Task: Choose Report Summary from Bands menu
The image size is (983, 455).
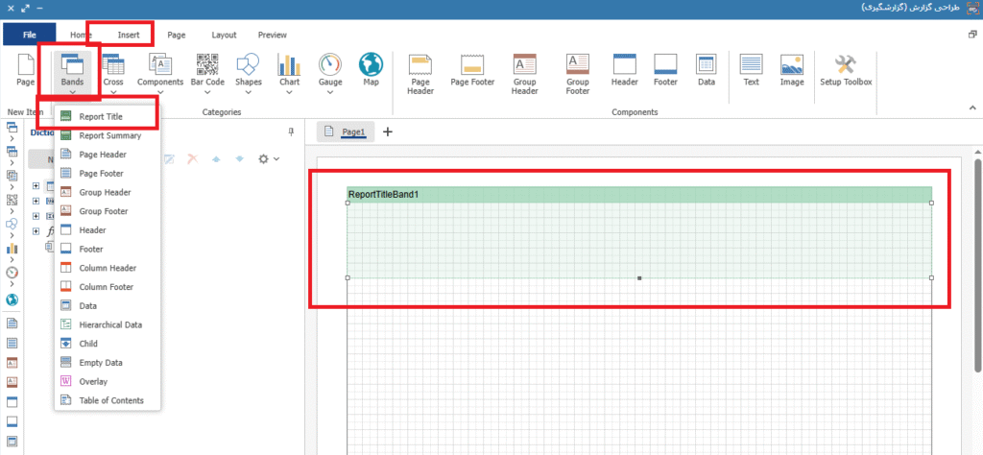Action: pyautogui.click(x=109, y=135)
